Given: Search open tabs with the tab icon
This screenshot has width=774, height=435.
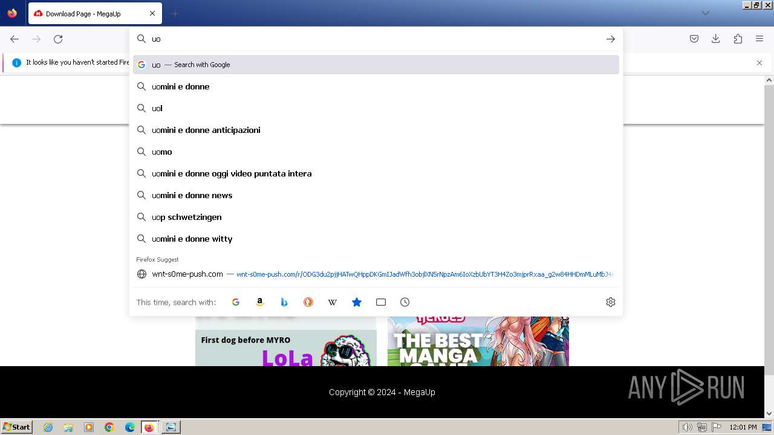Looking at the screenshot, I should 381,302.
